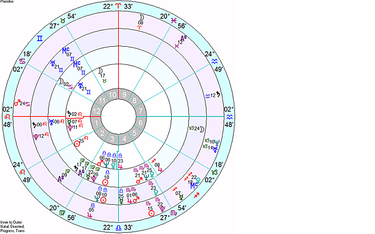Select the Moon symbol at 24 Capricorn
The width and height of the screenshot is (375, 234).
[x=202, y=129]
